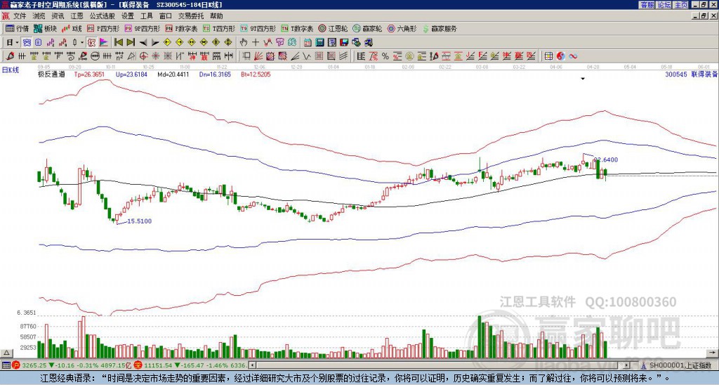
Task: Select the hand pan tool
Action: [x=244, y=42]
